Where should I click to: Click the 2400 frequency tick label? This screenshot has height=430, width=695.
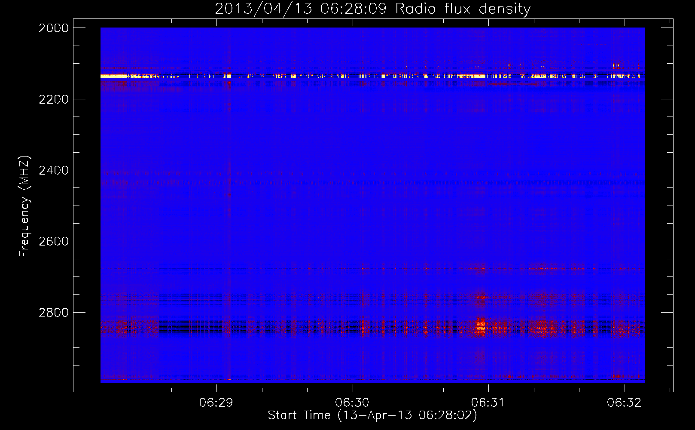tap(54, 171)
